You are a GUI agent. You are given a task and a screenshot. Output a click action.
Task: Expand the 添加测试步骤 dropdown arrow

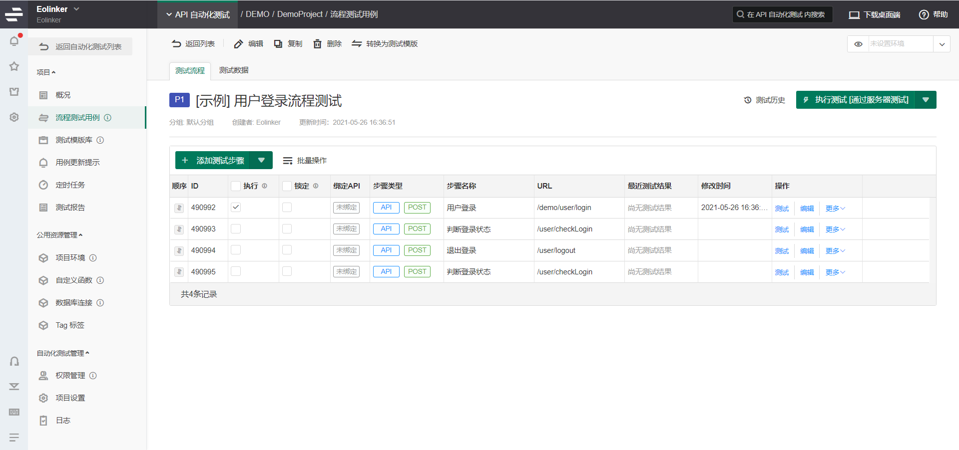tap(261, 160)
